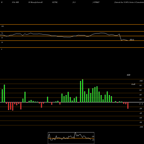Click the MR panel title label
Image resolution: width=144 pixels, height=144 pixels.
click(x=128, y=75)
